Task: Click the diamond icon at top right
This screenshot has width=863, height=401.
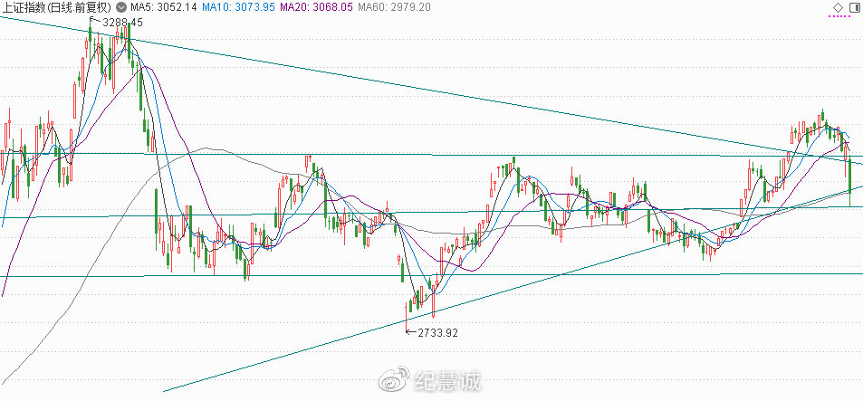Action: click(838, 7)
